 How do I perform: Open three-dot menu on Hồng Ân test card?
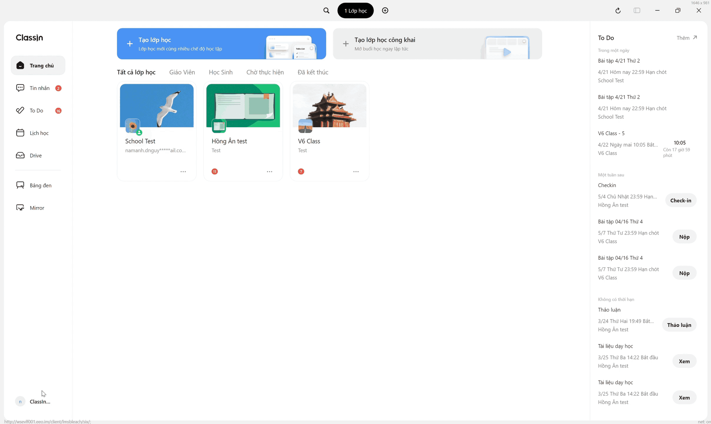click(269, 172)
